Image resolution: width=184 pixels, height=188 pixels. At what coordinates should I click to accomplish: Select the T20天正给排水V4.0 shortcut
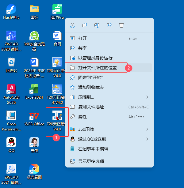pyautogui.click(x=56, y=94)
